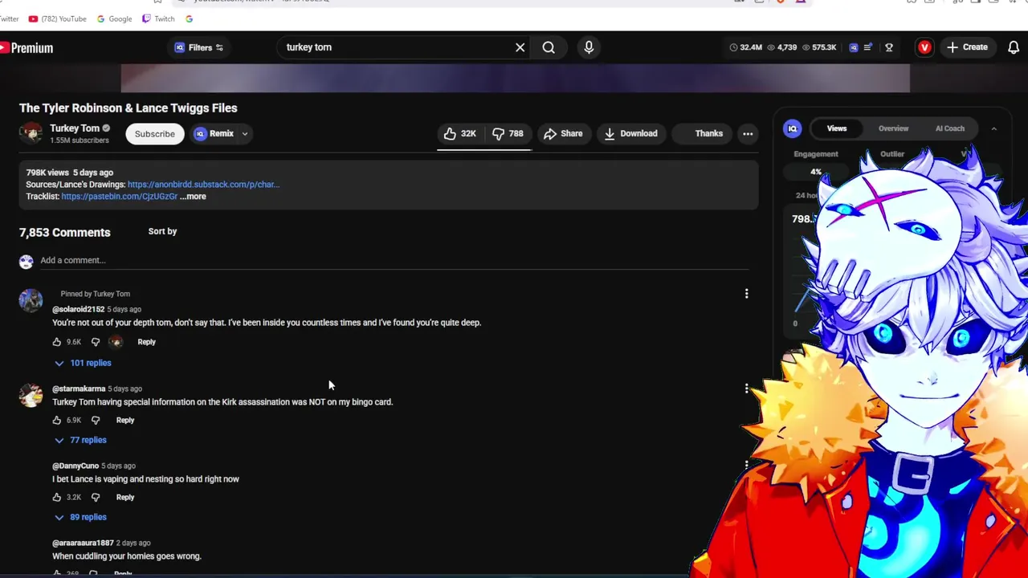This screenshot has height=578, width=1028.
Task: Open the notifications bell
Action: [1014, 47]
